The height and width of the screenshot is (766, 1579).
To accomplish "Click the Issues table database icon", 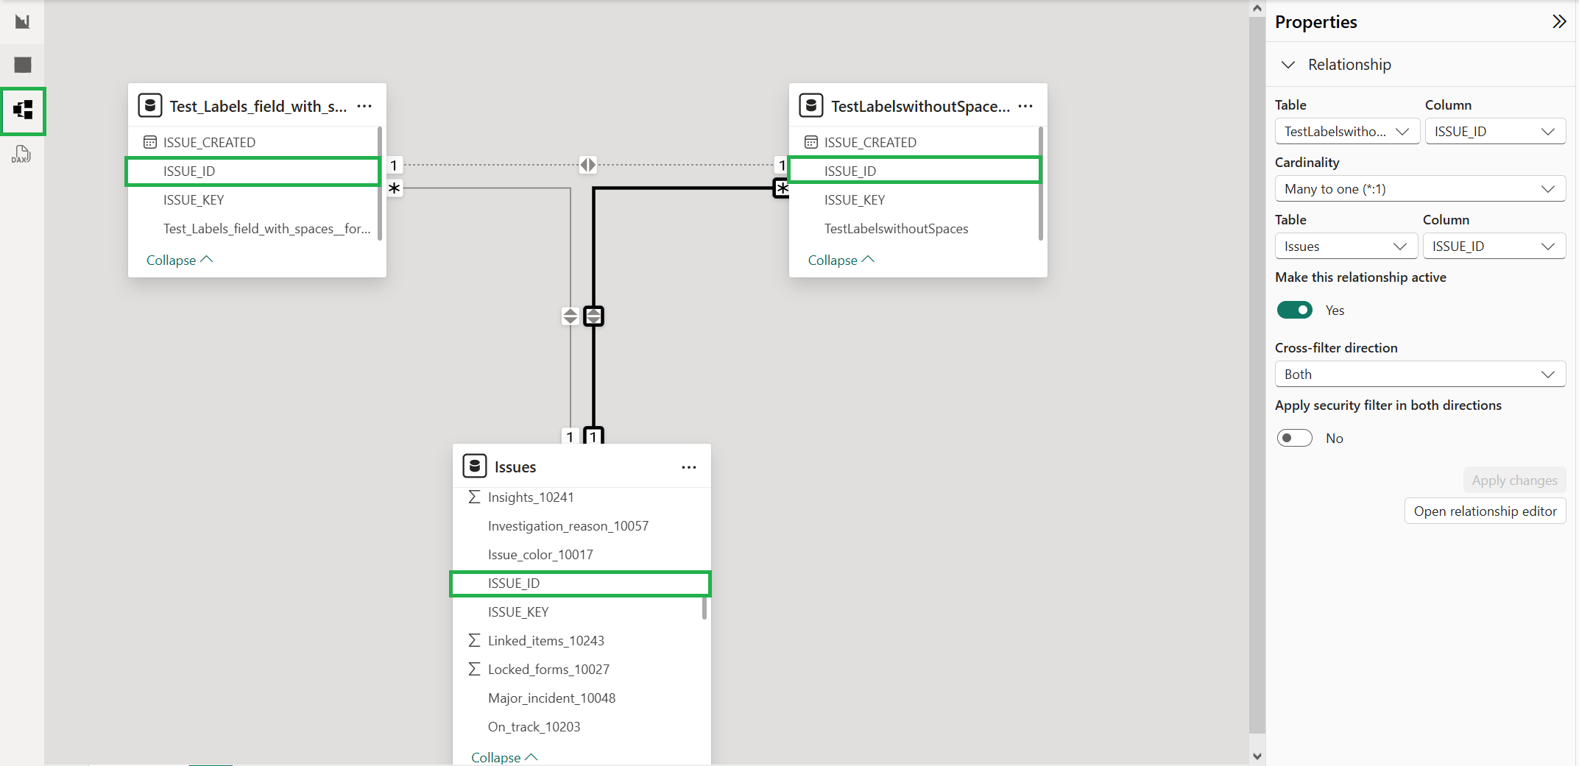I will (475, 466).
